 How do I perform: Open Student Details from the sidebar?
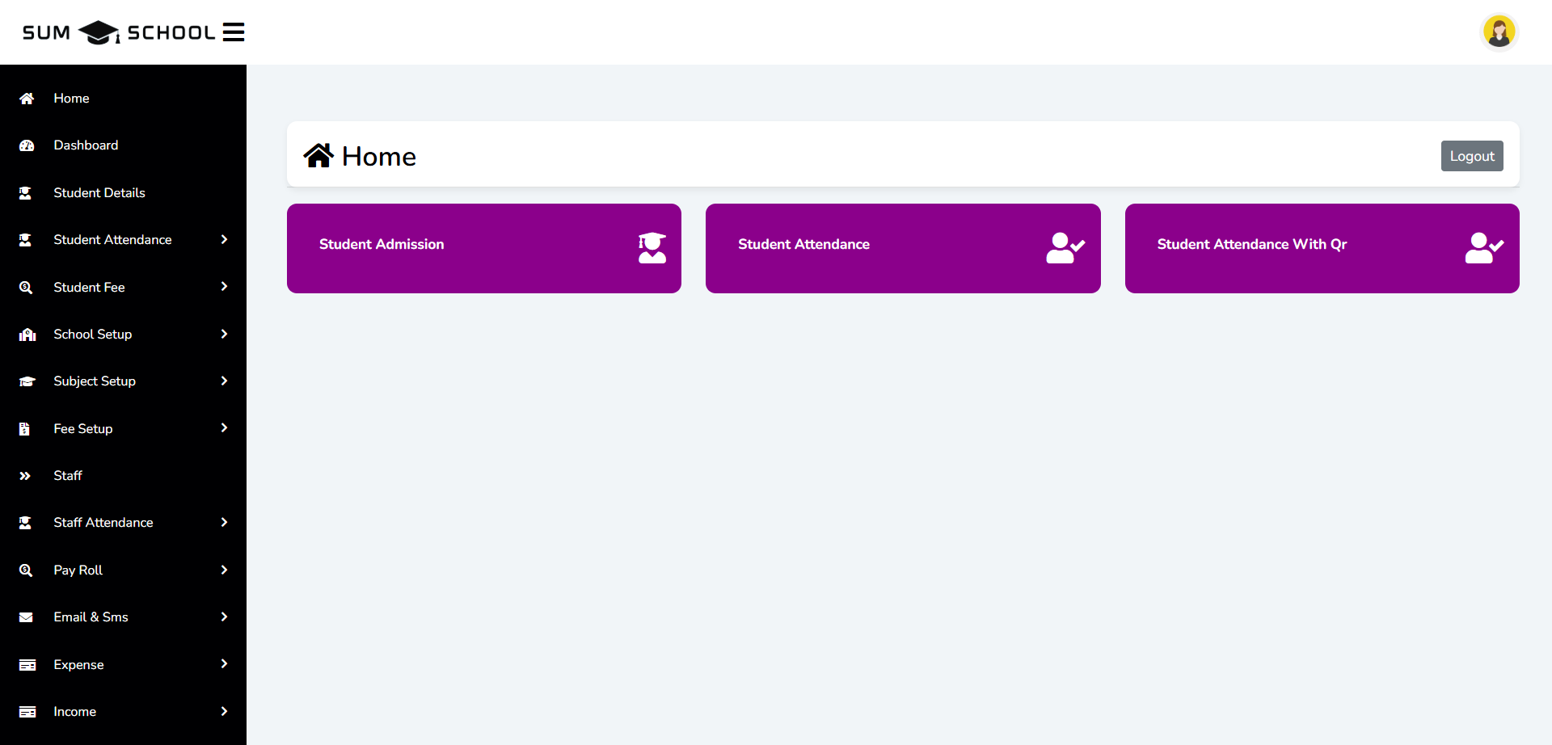pos(99,193)
